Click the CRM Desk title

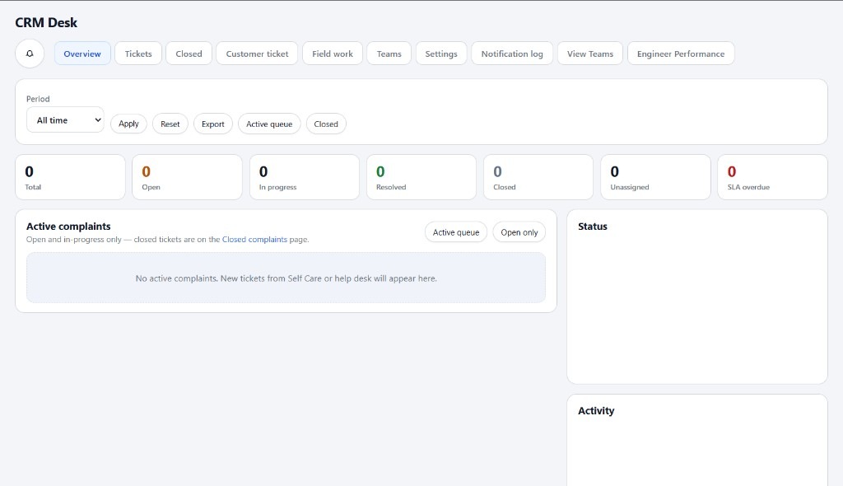46,22
